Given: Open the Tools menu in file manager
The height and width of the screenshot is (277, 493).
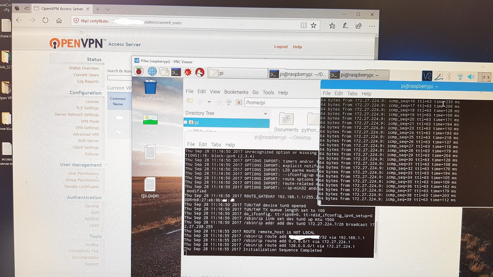Looking at the screenshot, I should pyautogui.click(x=268, y=92).
